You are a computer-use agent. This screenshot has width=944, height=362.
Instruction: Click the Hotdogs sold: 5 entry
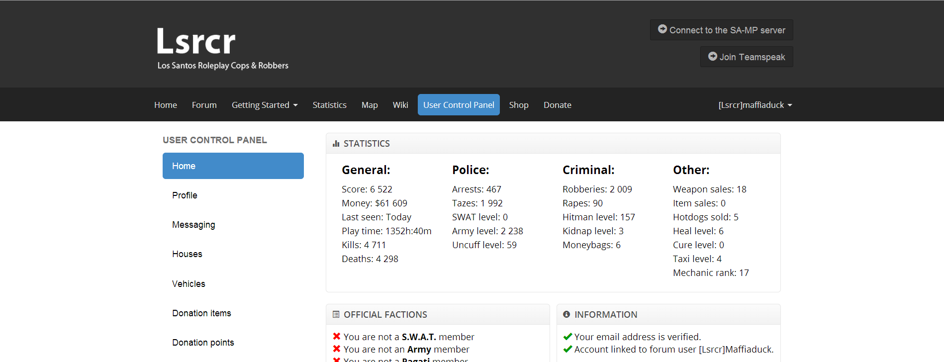pos(706,217)
